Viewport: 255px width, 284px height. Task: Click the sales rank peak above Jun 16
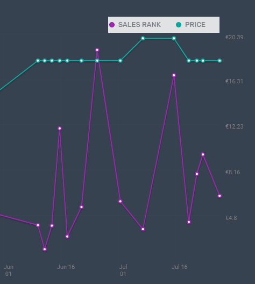tap(60, 129)
